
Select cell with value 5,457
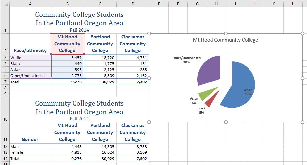(x=67, y=58)
